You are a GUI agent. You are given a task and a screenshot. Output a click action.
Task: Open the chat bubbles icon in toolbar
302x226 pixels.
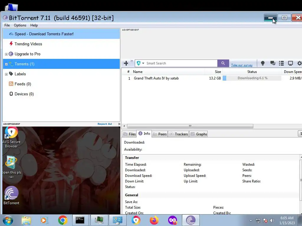273,63
